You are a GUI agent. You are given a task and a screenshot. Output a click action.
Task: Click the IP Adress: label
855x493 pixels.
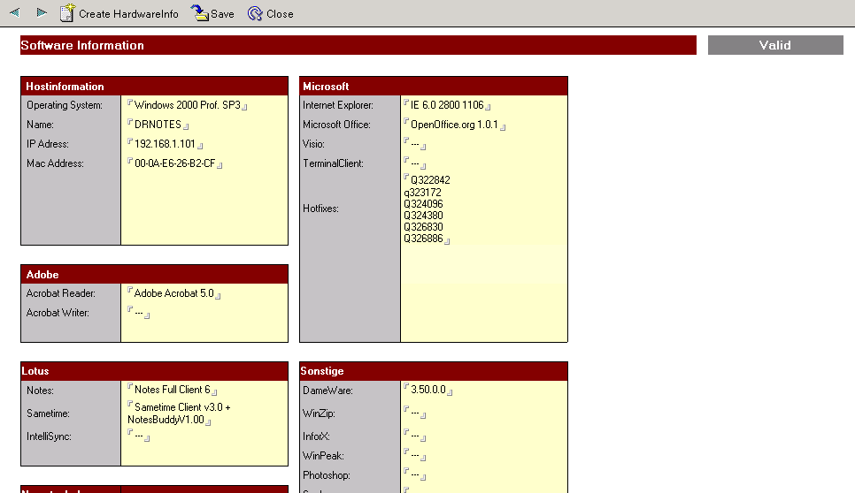pyautogui.click(x=48, y=144)
